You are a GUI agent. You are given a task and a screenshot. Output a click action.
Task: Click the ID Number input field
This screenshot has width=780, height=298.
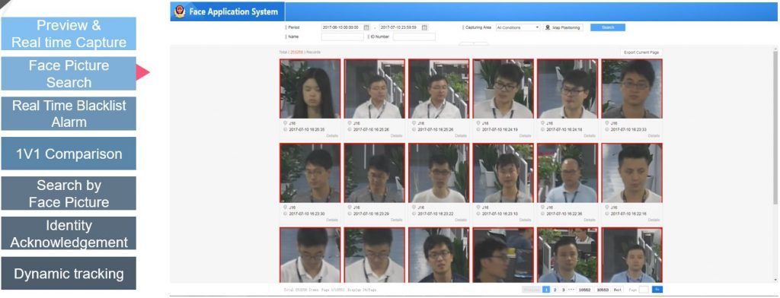click(x=414, y=36)
